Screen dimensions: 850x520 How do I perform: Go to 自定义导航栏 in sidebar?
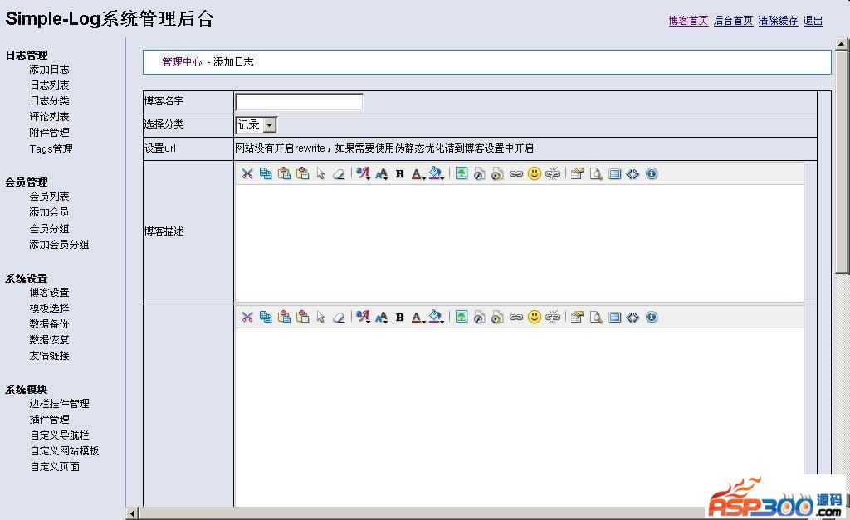60,435
